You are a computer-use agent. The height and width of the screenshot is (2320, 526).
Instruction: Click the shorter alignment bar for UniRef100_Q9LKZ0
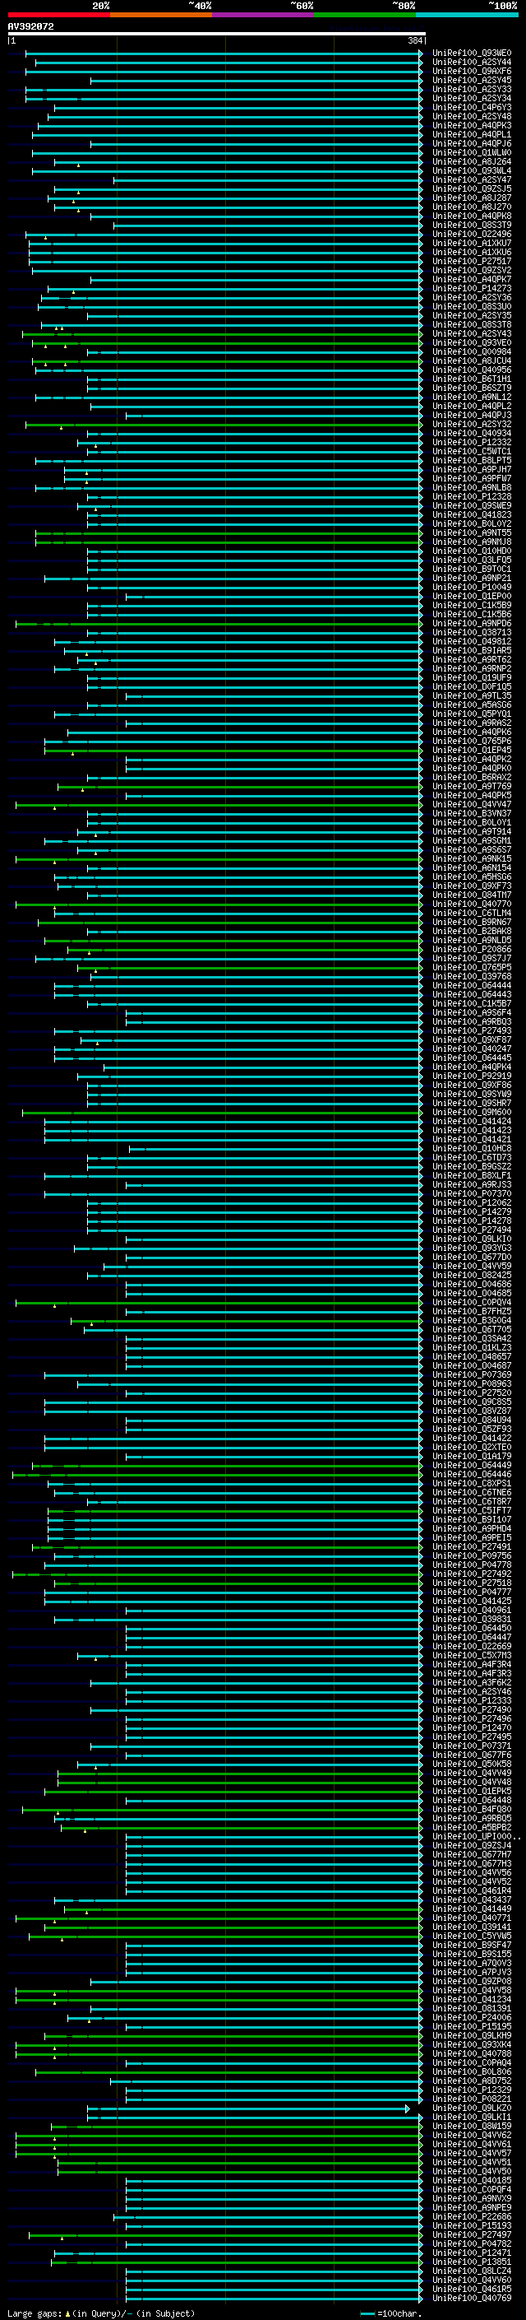248,2108
